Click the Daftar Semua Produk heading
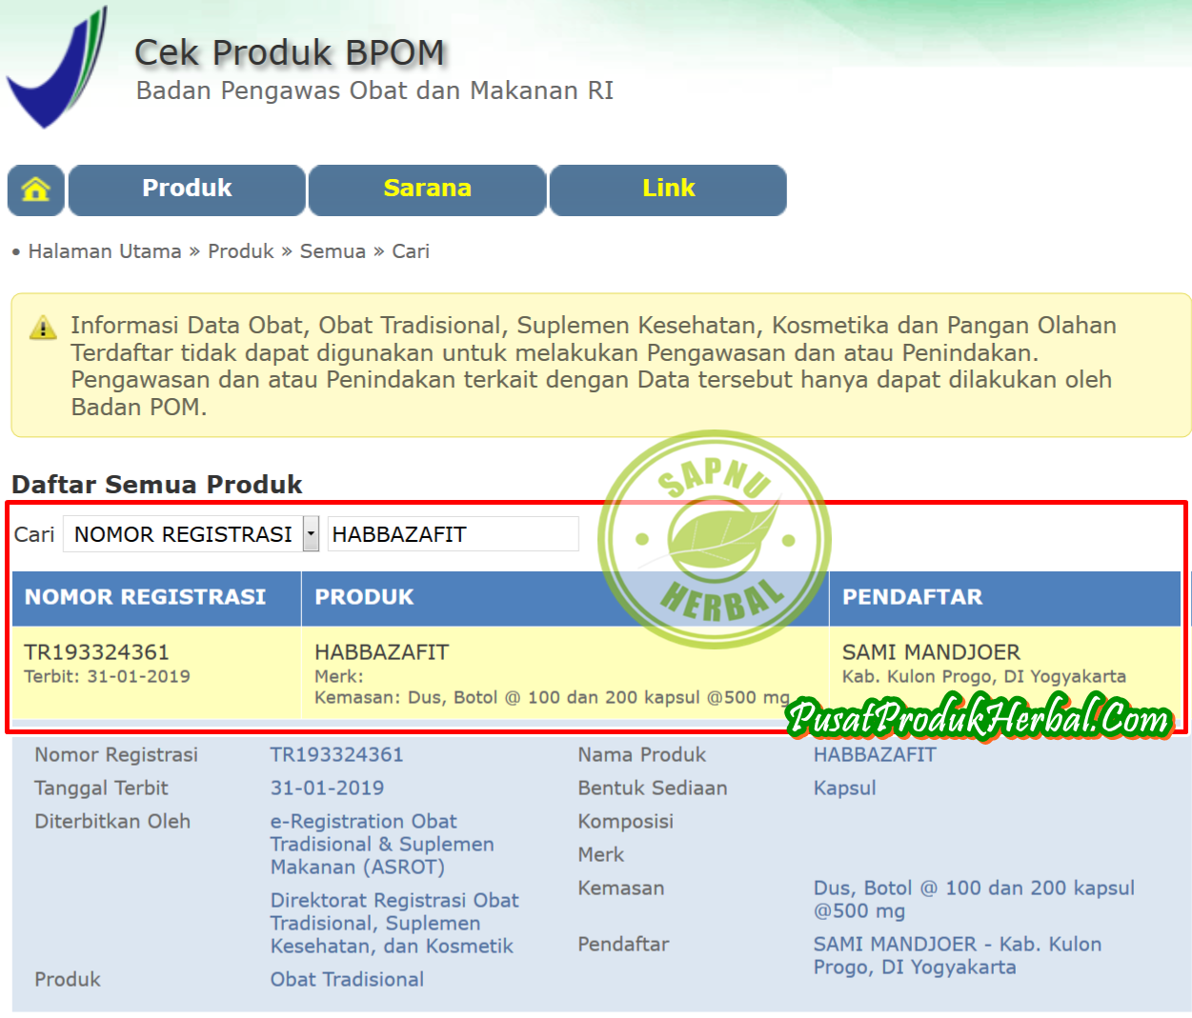Viewport: 1192px width, 1018px height. click(157, 485)
